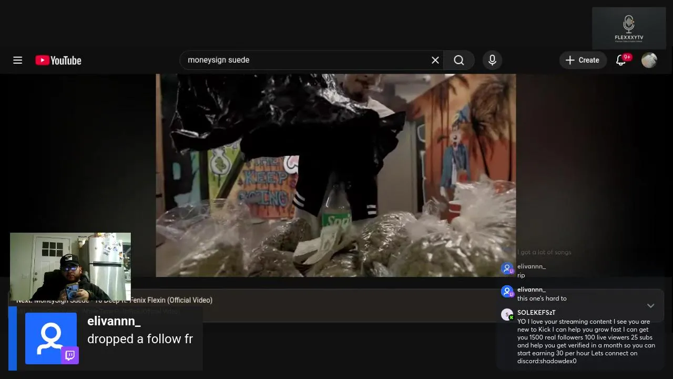Click the discord:shadowdex0 text in chat

pyautogui.click(x=547, y=361)
